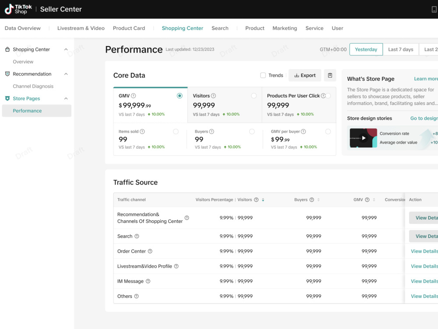Click Learn more link for Store Page
The image size is (438, 329).
[426, 79]
